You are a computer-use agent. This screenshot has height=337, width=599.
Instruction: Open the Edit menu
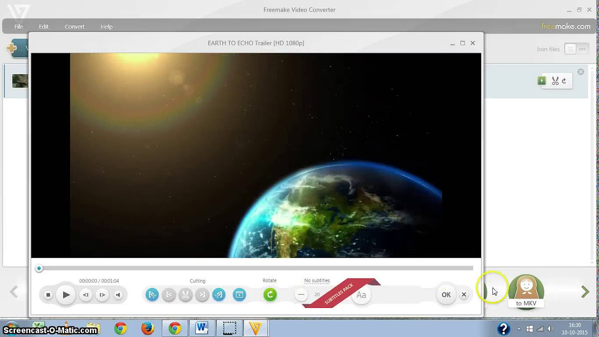(x=44, y=27)
